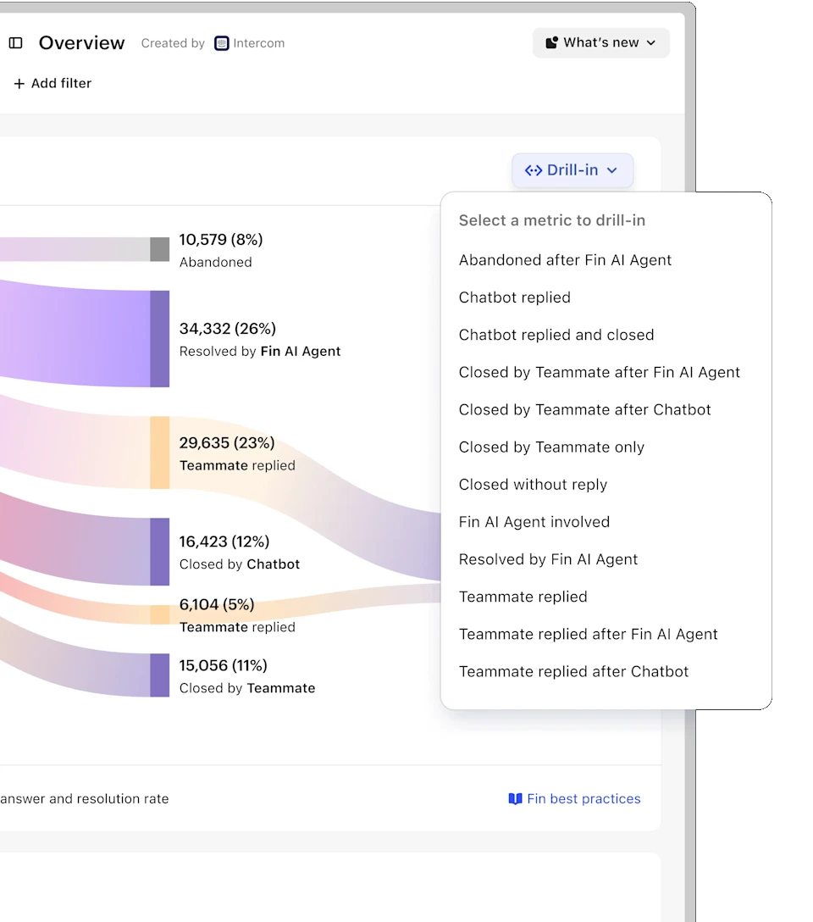Image resolution: width=813 pixels, height=922 pixels.
Task: Open the Fin best practices link
Action: [x=574, y=798]
